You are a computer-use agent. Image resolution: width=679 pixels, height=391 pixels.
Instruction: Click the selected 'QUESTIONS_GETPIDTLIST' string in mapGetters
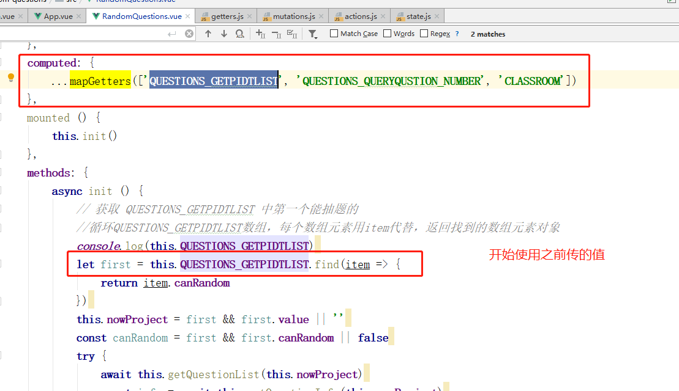214,81
